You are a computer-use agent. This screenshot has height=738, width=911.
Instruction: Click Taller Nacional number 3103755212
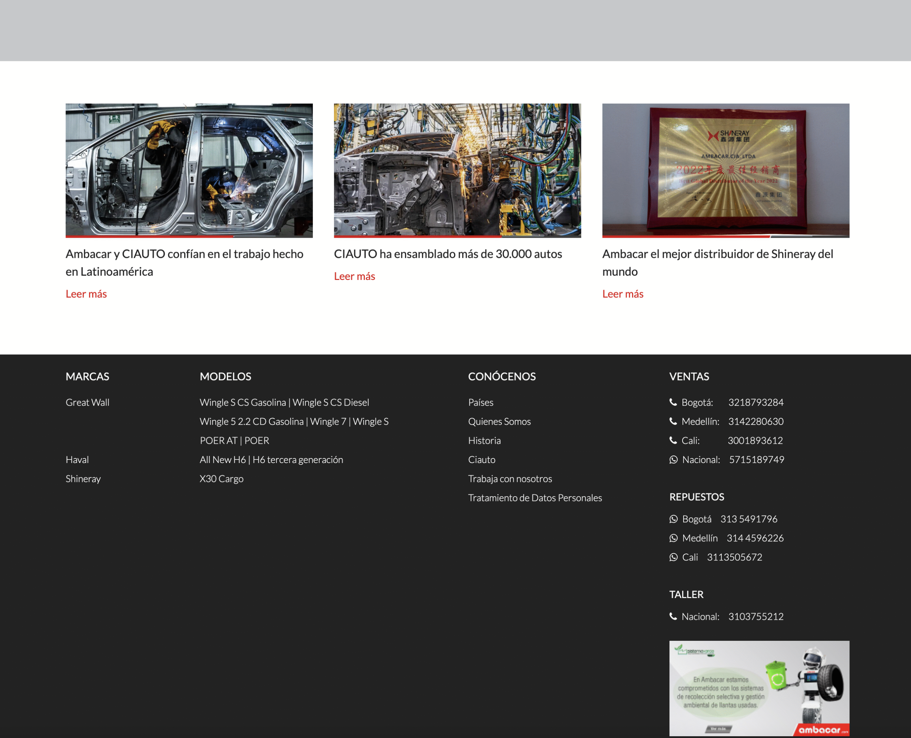click(x=756, y=617)
